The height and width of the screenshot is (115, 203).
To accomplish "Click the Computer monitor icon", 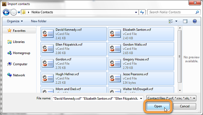I will coord(9,64).
